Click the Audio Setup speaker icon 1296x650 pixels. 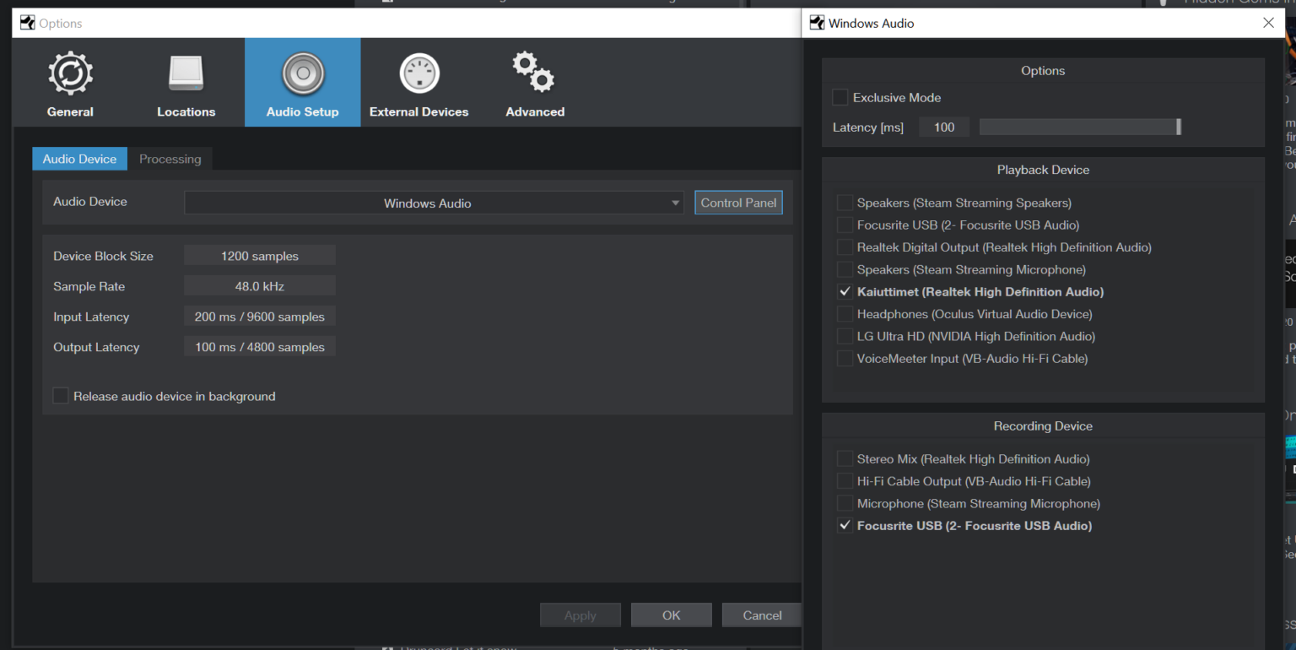(302, 73)
